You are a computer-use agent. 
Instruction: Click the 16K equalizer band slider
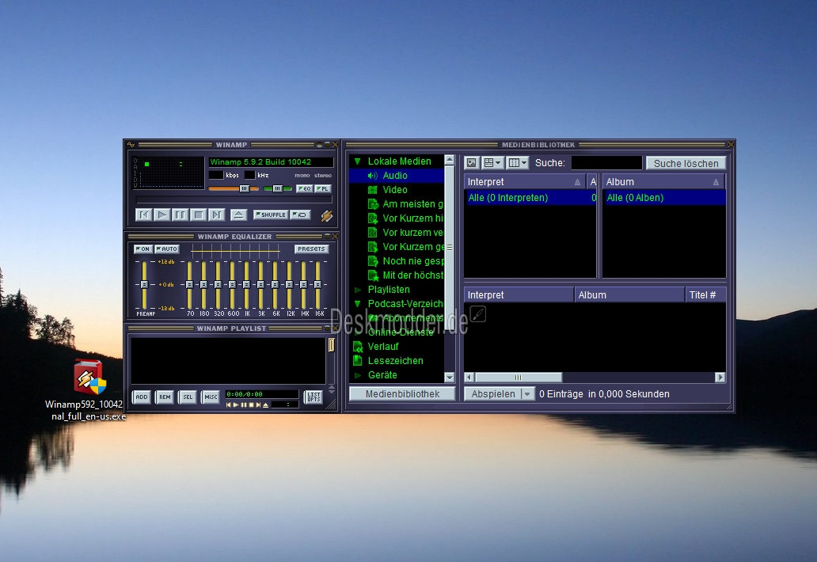pos(317,285)
